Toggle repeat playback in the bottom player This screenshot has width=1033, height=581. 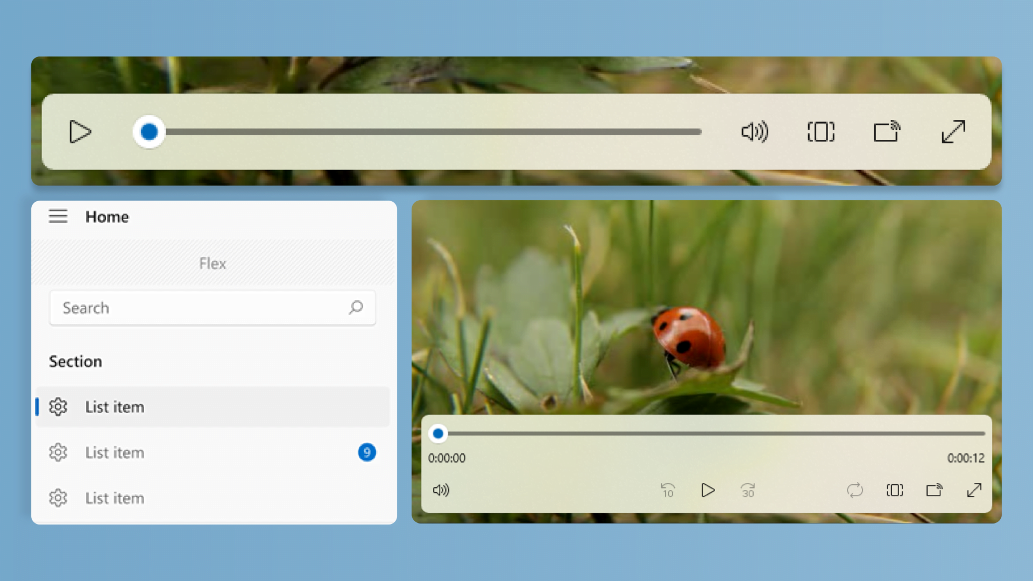point(855,490)
